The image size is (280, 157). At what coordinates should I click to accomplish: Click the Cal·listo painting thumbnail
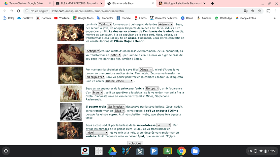(71, 33)
